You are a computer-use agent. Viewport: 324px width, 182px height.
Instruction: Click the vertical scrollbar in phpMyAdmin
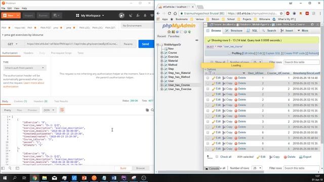click(322, 84)
